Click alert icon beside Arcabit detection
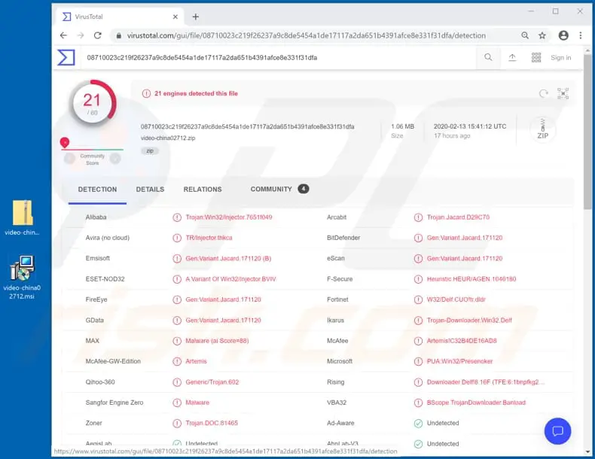This screenshot has height=459, width=595. tap(418, 217)
